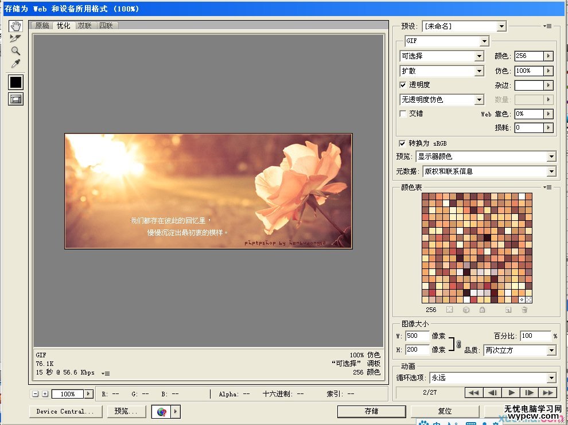This screenshot has height=425, width=568.
Task: Click the 复位 reset button
Action: coord(445,411)
